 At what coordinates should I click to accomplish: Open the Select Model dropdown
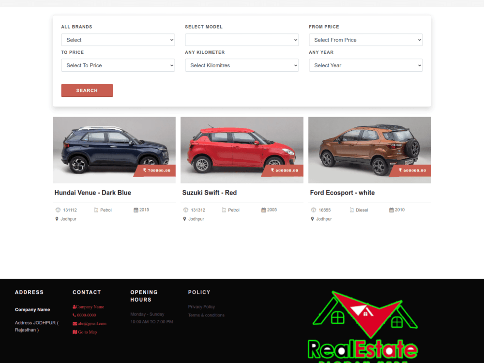[x=242, y=40]
